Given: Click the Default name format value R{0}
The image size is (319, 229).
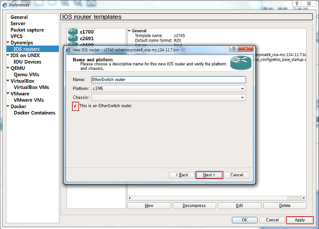Looking at the screenshot, I should [177, 40].
